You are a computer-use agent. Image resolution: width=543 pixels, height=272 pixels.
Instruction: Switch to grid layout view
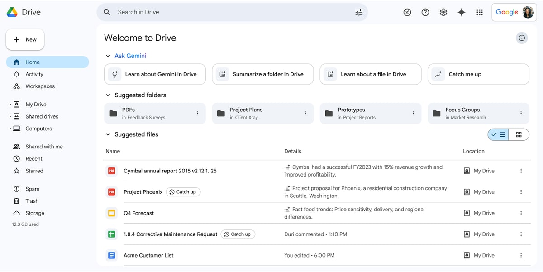pos(519,134)
